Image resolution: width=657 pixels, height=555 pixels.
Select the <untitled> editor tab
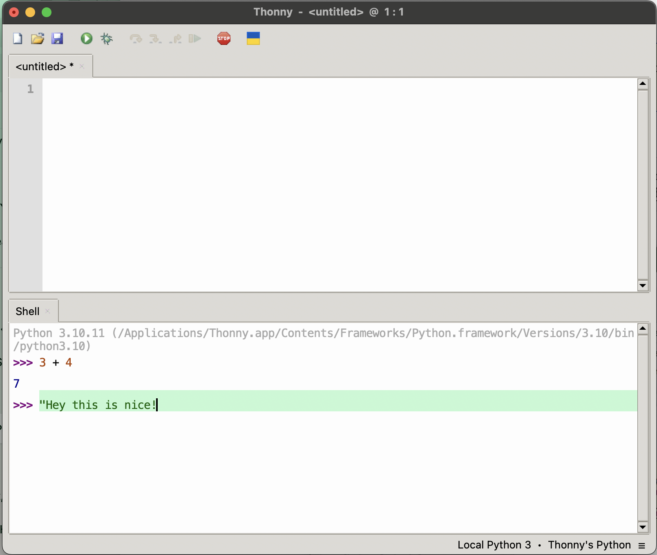[41, 67]
